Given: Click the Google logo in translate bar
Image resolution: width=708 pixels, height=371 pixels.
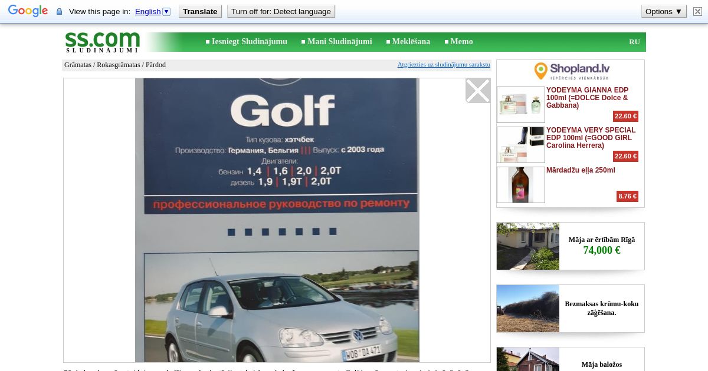Looking at the screenshot, I should point(28,11).
